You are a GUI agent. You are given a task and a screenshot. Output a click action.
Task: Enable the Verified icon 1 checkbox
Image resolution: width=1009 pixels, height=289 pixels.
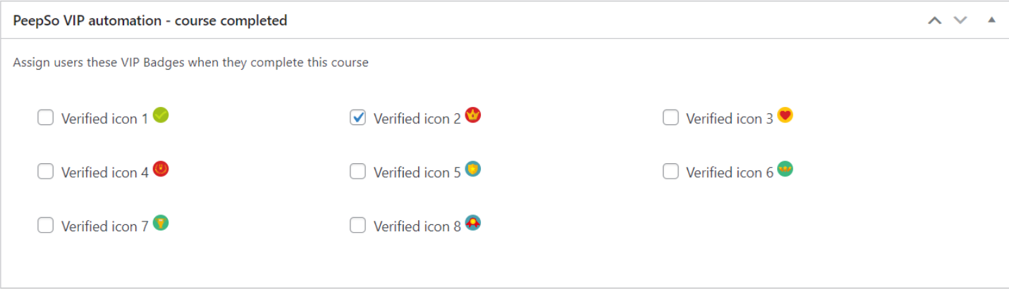point(46,117)
